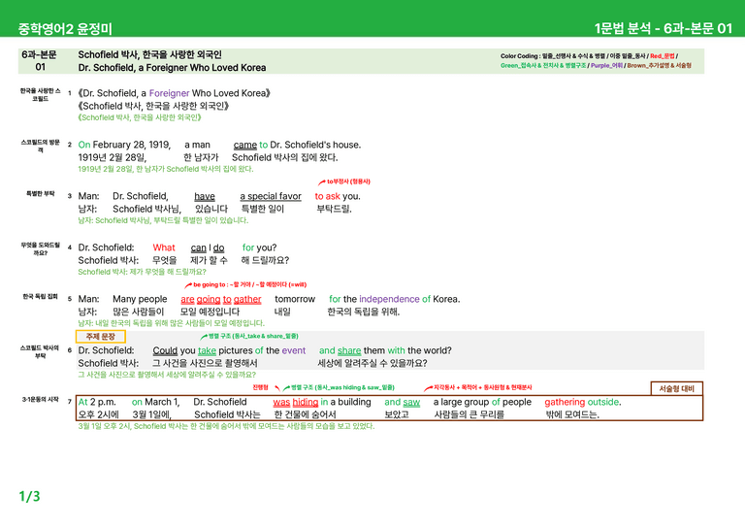Image resolution: width=745 pixels, height=527 pixels.
Task: Click the Korean text "한 건물에 숨어서"
Action: 305,414
